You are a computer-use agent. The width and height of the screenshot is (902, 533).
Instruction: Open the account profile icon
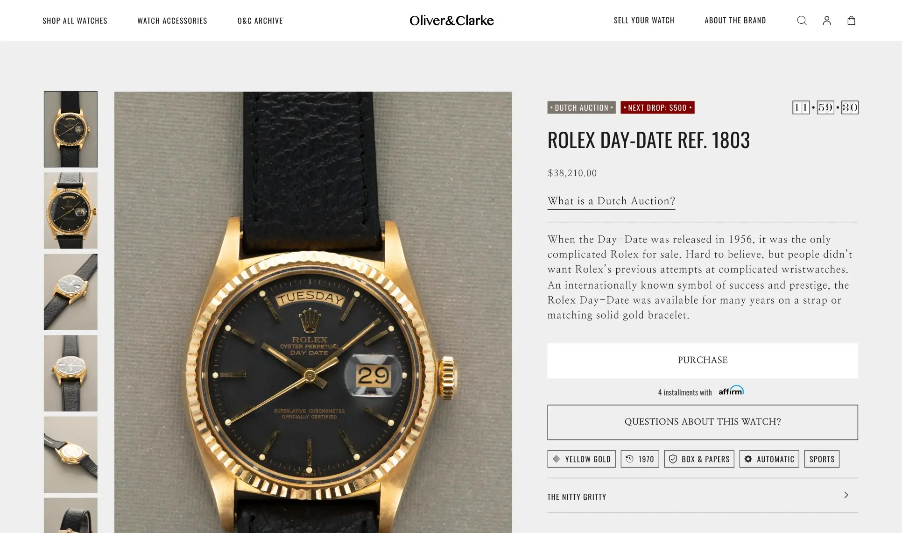point(827,21)
